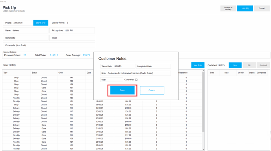Click the Order History scrollbar up arrow
The width and height of the screenshot is (271, 151).
pos(203,71)
